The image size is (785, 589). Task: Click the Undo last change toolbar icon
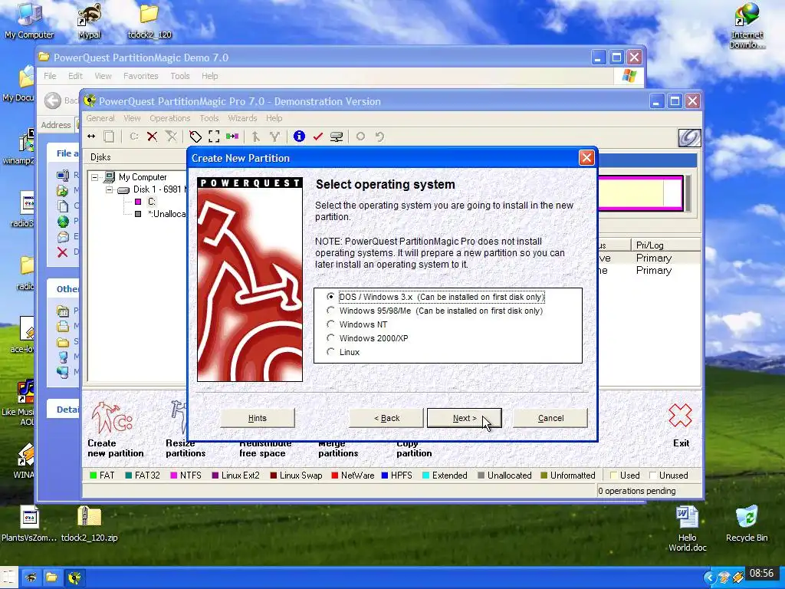[x=379, y=137]
